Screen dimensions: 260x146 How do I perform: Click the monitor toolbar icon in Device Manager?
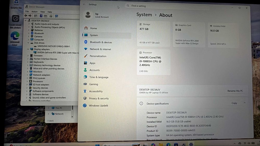coord(56,16)
